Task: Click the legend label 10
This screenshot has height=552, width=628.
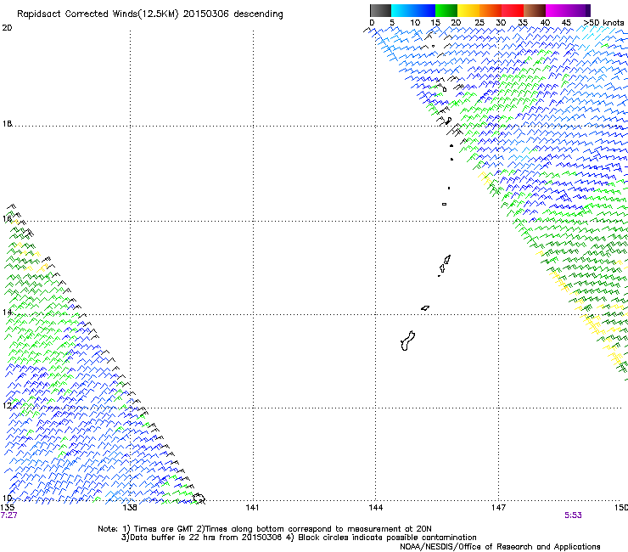Action: (x=415, y=23)
